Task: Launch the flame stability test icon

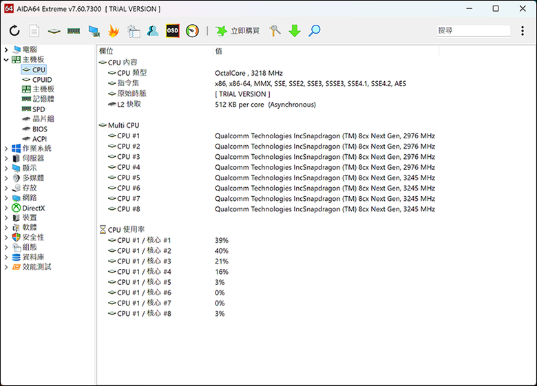Action: pyautogui.click(x=114, y=31)
